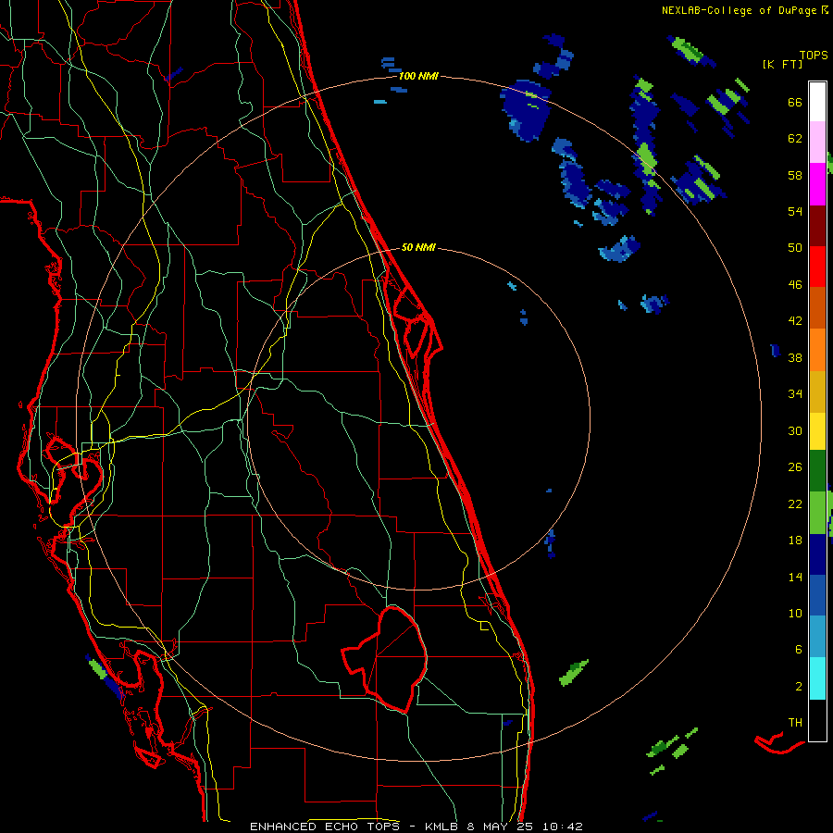Click the legend value 2
Image resolution: width=833 pixels, height=833 pixels.
pyautogui.click(x=798, y=687)
